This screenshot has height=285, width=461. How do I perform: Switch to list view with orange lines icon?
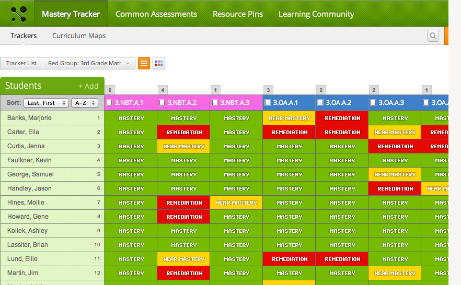(x=144, y=63)
